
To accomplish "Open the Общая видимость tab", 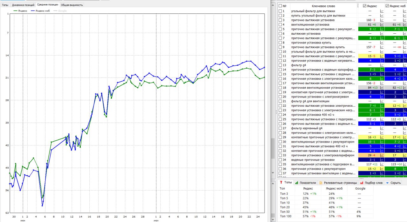I will pyautogui.click(x=72, y=5).
